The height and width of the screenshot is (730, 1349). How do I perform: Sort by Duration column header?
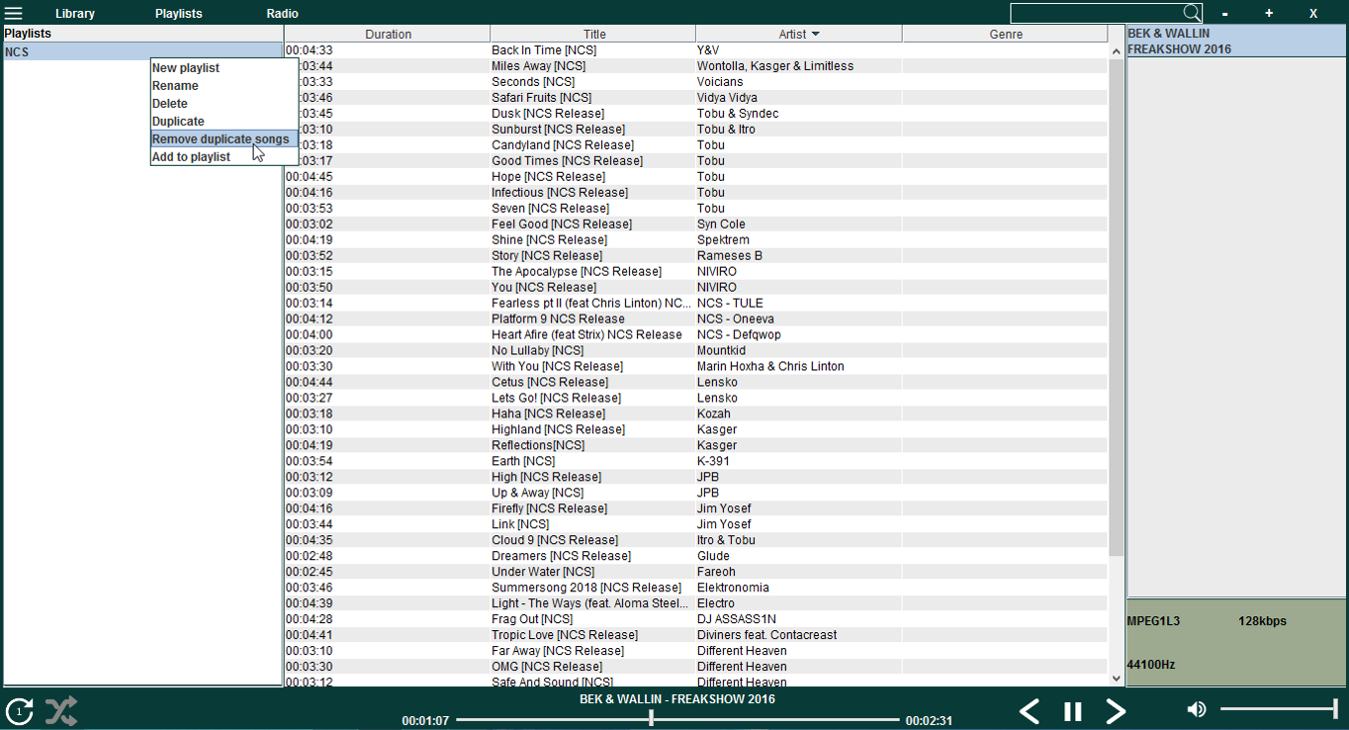point(387,34)
